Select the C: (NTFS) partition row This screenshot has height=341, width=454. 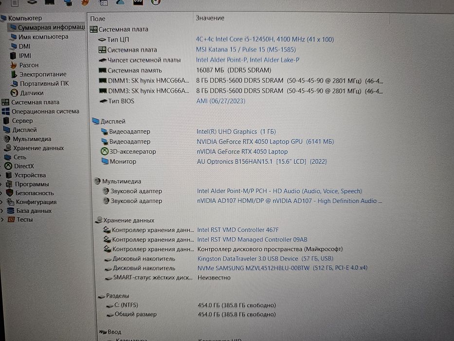click(x=191, y=305)
